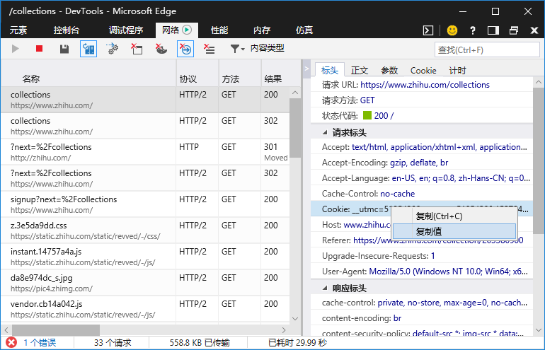Switch to 调试程序 tab
545x350 pixels.
click(x=126, y=30)
